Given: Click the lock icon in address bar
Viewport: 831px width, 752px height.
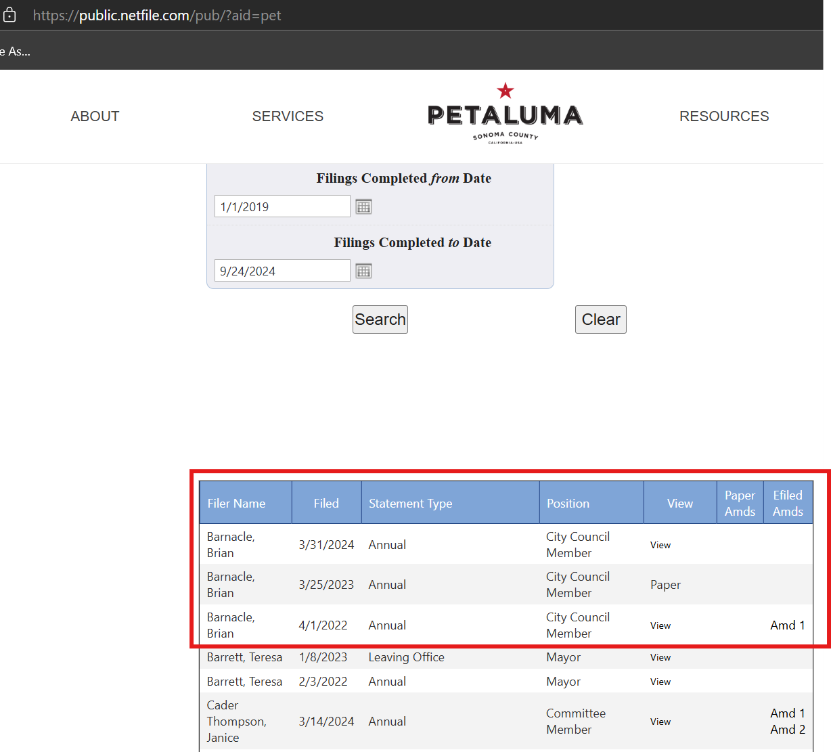Looking at the screenshot, I should [9, 15].
